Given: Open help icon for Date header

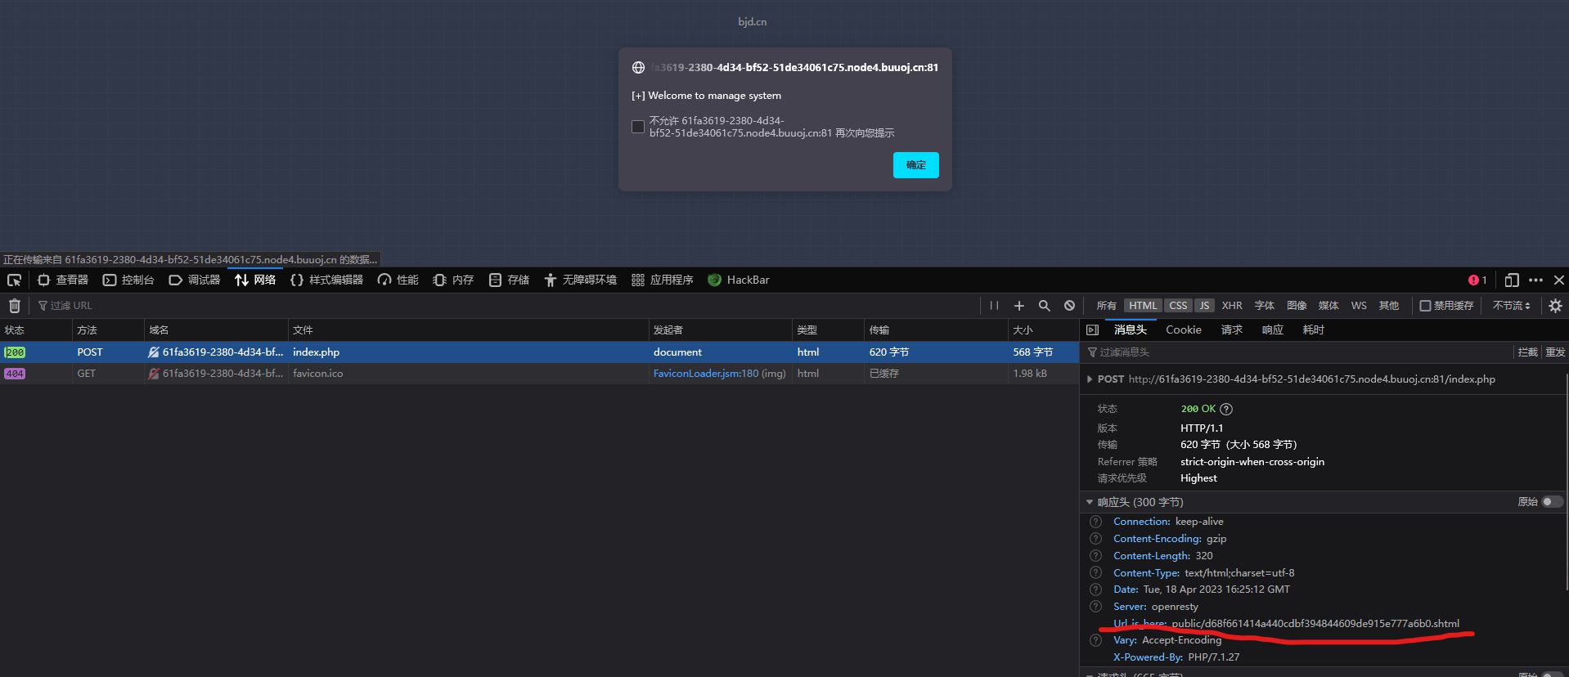Looking at the screenshot, I should click(1096, 590).
